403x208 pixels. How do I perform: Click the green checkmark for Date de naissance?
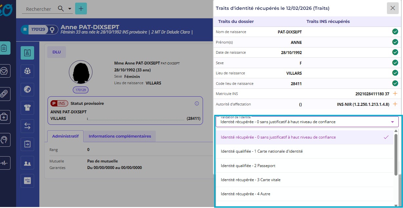[x=395, y=52]
